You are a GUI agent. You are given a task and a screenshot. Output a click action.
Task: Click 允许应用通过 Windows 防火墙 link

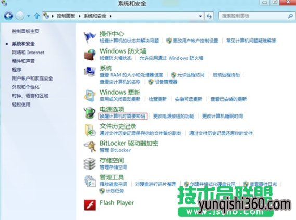pos(171,58)
